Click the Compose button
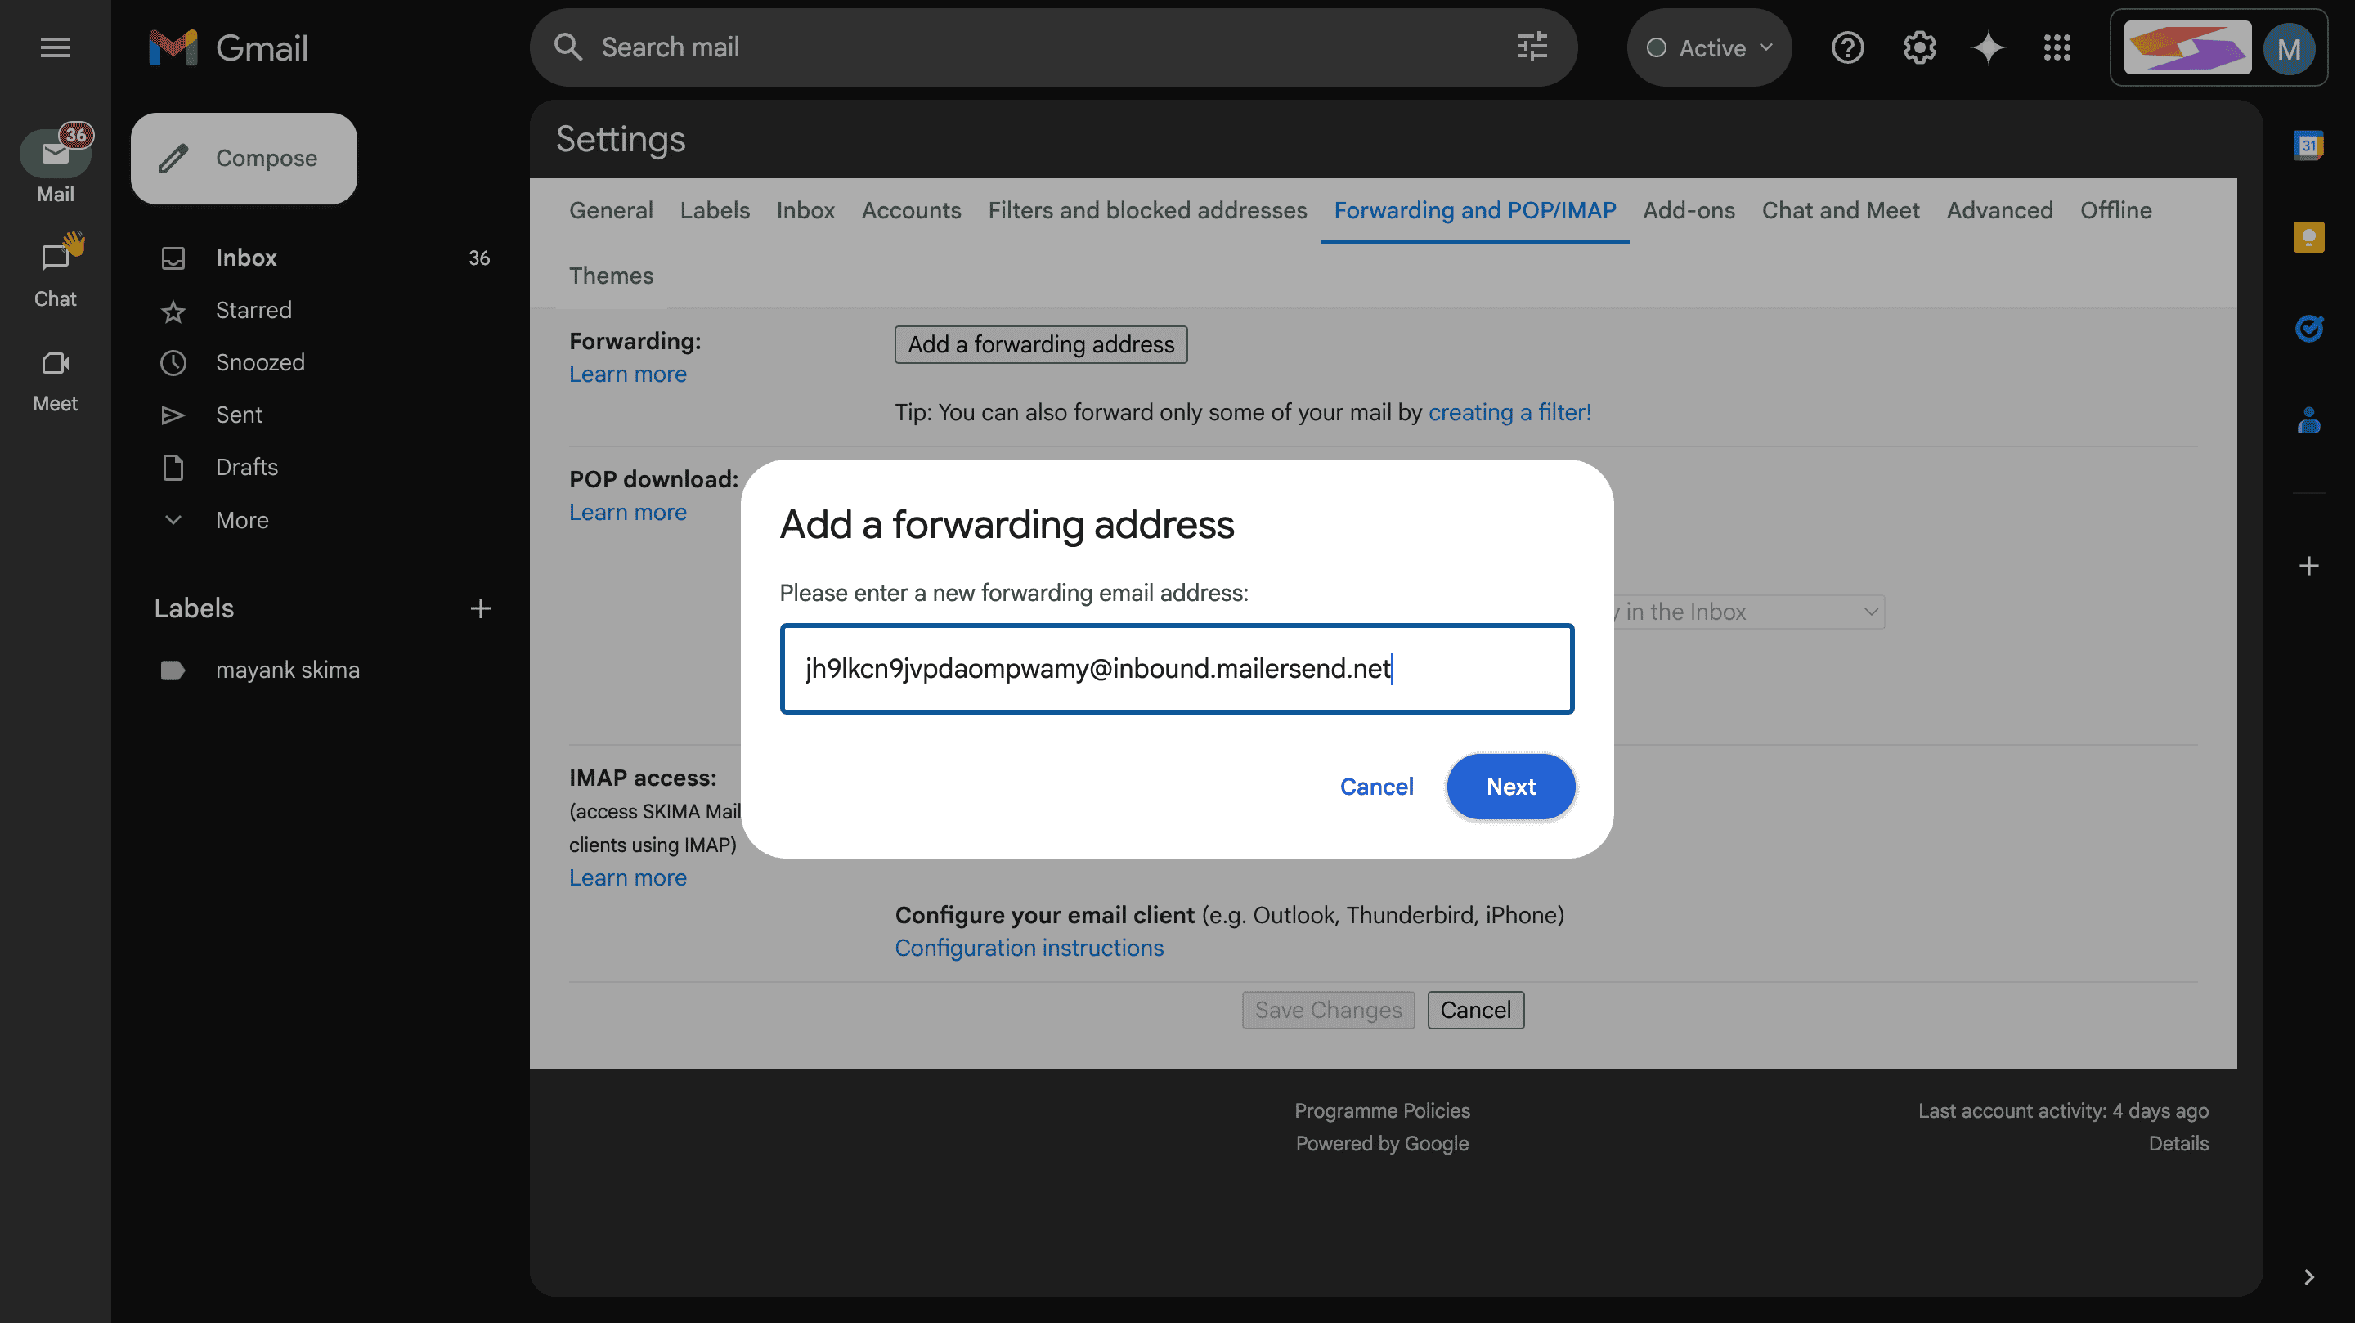This screenshot has height=1323, width=2355. point(243,158)
